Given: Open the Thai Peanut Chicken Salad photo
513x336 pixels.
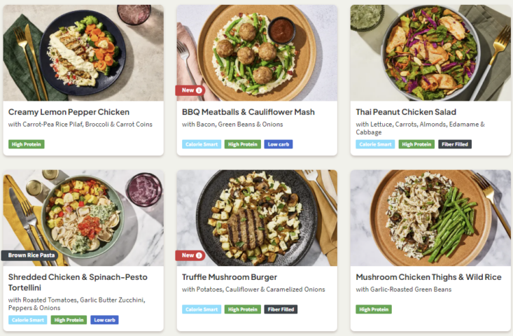Looking at the screenshot, I should tap(430, 52).
